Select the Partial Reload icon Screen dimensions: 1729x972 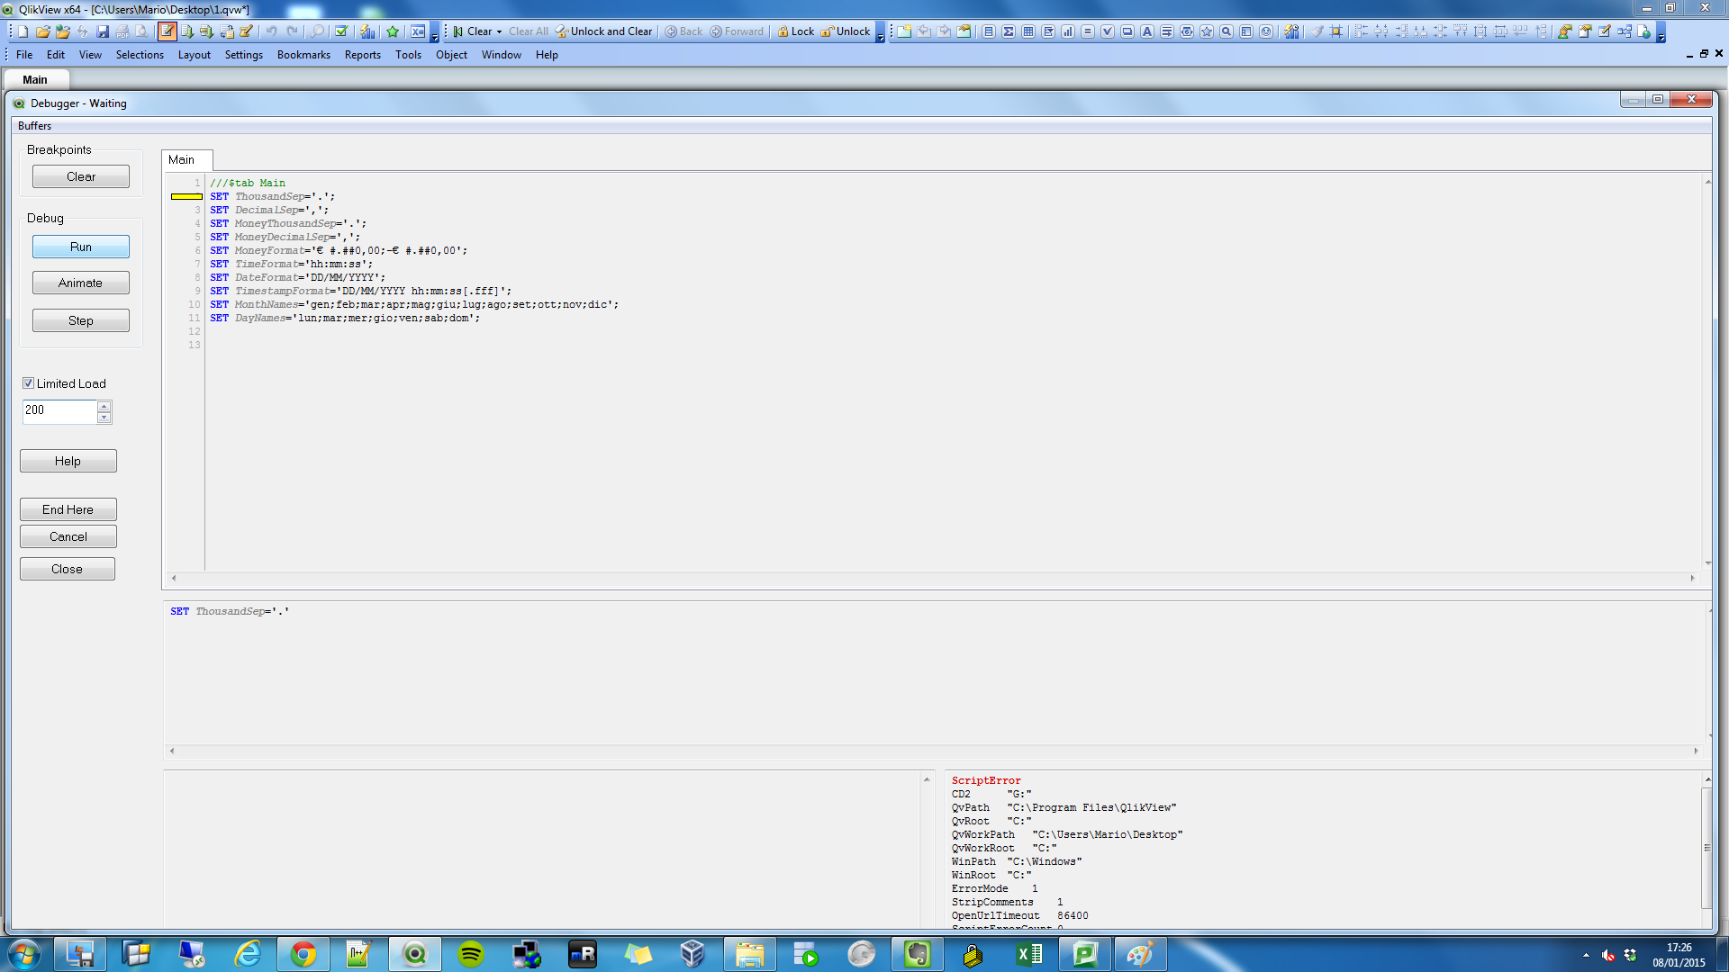[x=207, y=31]
